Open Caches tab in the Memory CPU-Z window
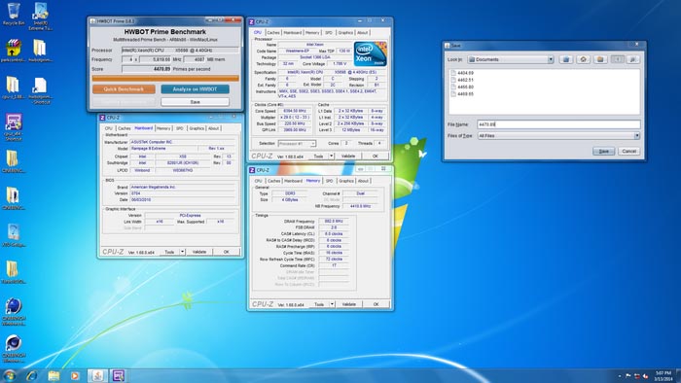The image size is (681, 383). (274, 181)
